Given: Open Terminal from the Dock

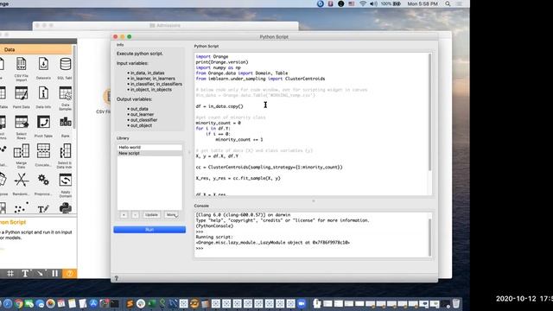Looking at the screenshot, I should [x=115, y=303].
